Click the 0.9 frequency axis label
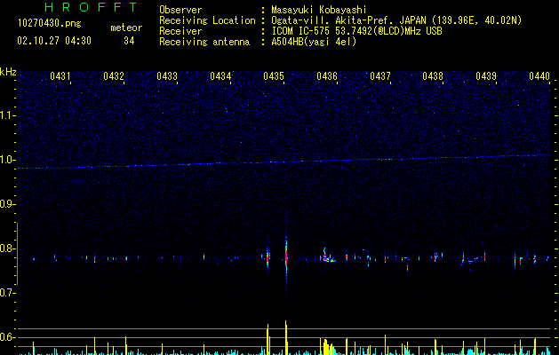The height and width of the screenshot is (355, 559). click(8, 204)
